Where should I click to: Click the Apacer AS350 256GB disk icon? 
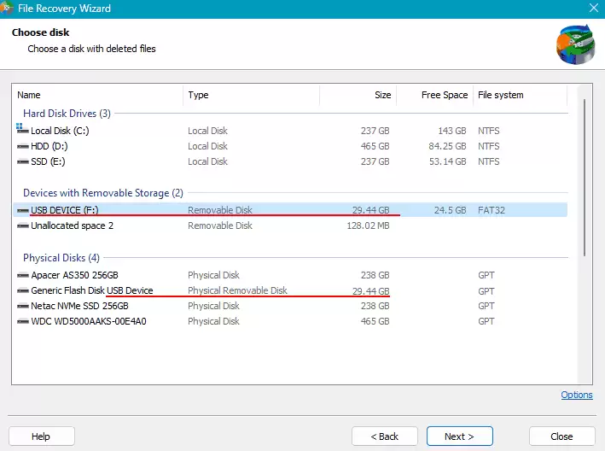(x=22, y=275)
